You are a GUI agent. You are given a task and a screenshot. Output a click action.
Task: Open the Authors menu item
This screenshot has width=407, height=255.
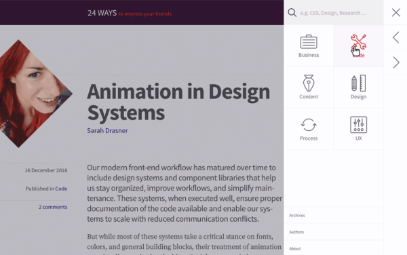click(296, 232)
